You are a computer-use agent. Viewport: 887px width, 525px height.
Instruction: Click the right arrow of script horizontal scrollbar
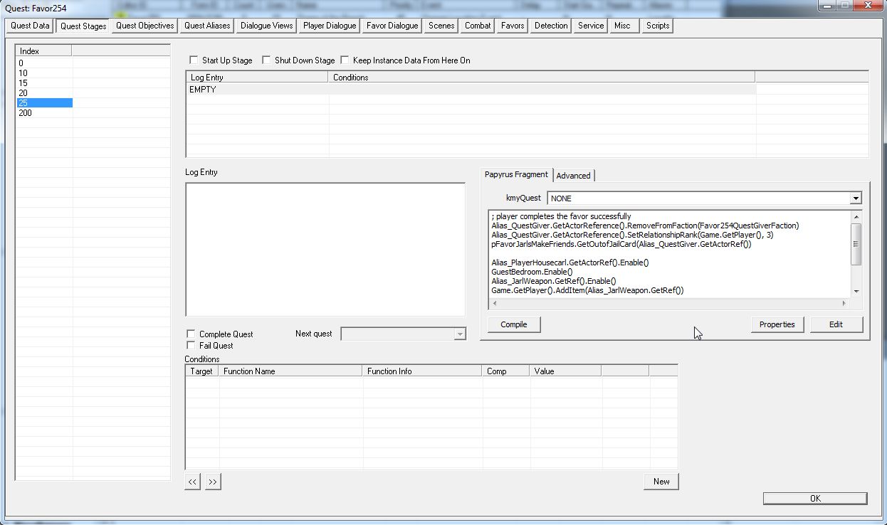point(845,303)
